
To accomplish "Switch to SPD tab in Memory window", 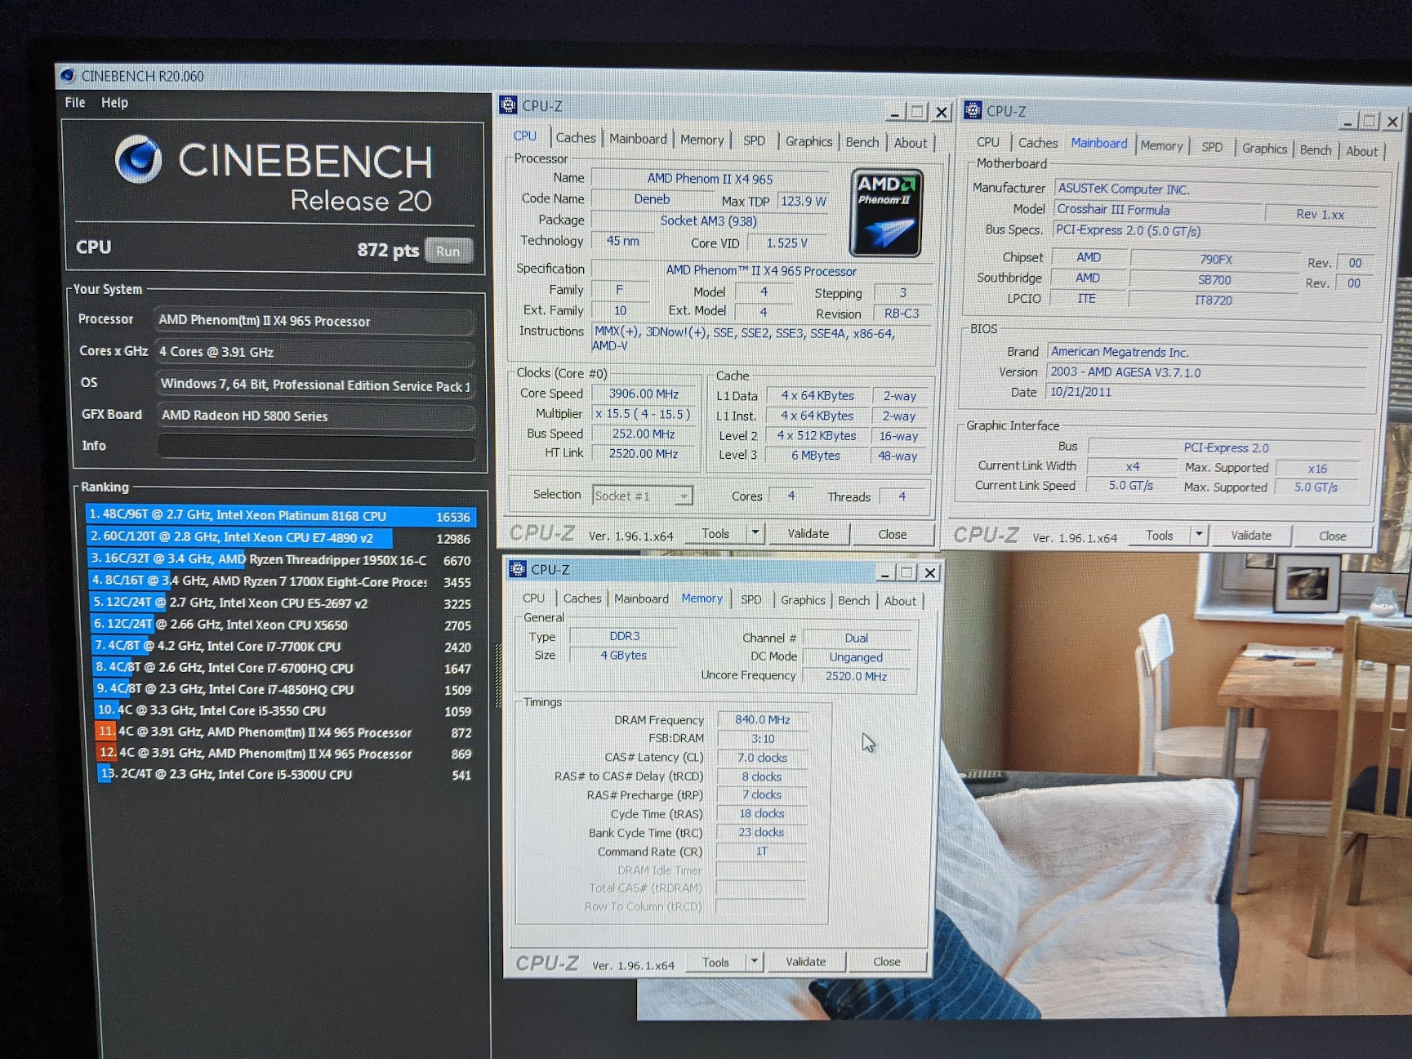I will click(751, 599).
